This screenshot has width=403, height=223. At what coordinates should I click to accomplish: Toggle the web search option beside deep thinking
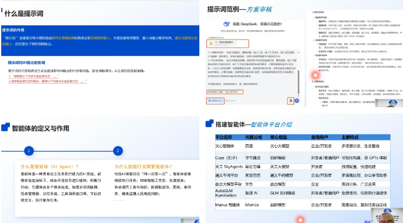[231, 101]
